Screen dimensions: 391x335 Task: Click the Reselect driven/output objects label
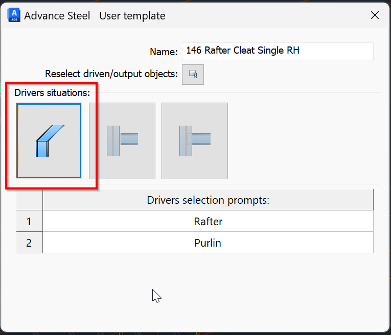point(111,74)
